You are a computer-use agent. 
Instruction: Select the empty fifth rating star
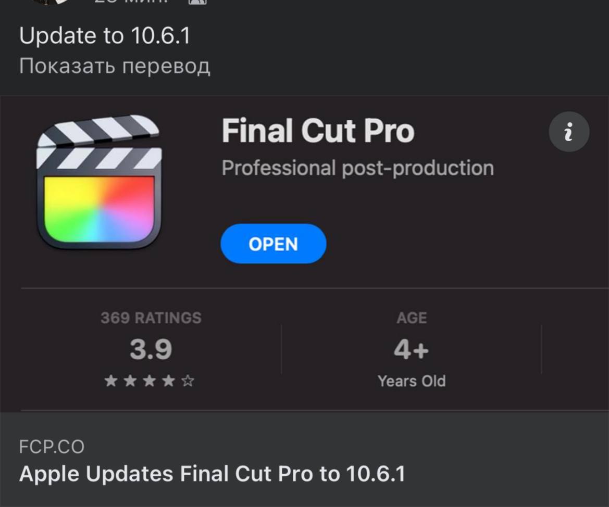[x=188, y=381]
